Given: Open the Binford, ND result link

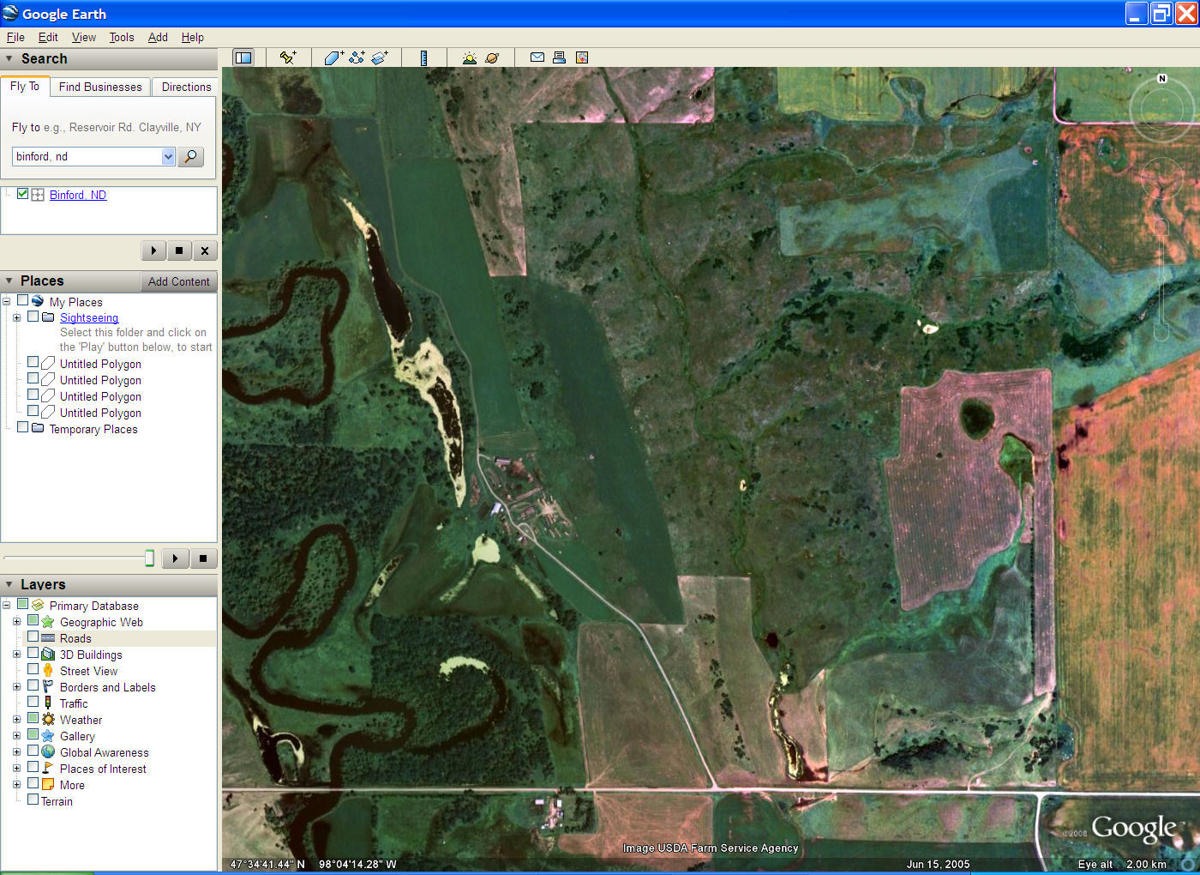Looking at the screenshot, I should click(78, 195).
